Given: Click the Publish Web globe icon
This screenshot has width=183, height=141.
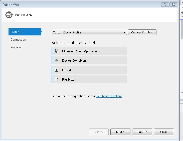Looking at the screenshot, I should [9, 15].
